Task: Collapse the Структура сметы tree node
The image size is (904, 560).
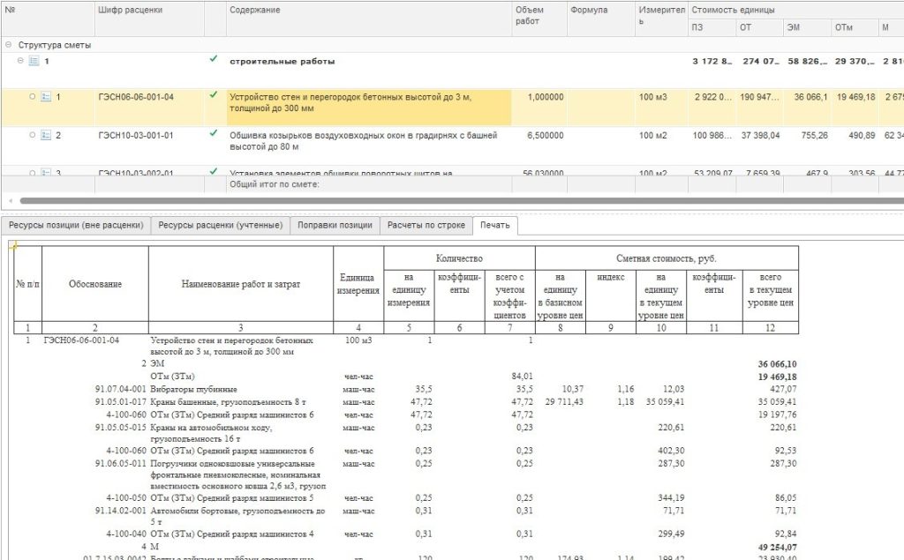Action: 8,44
